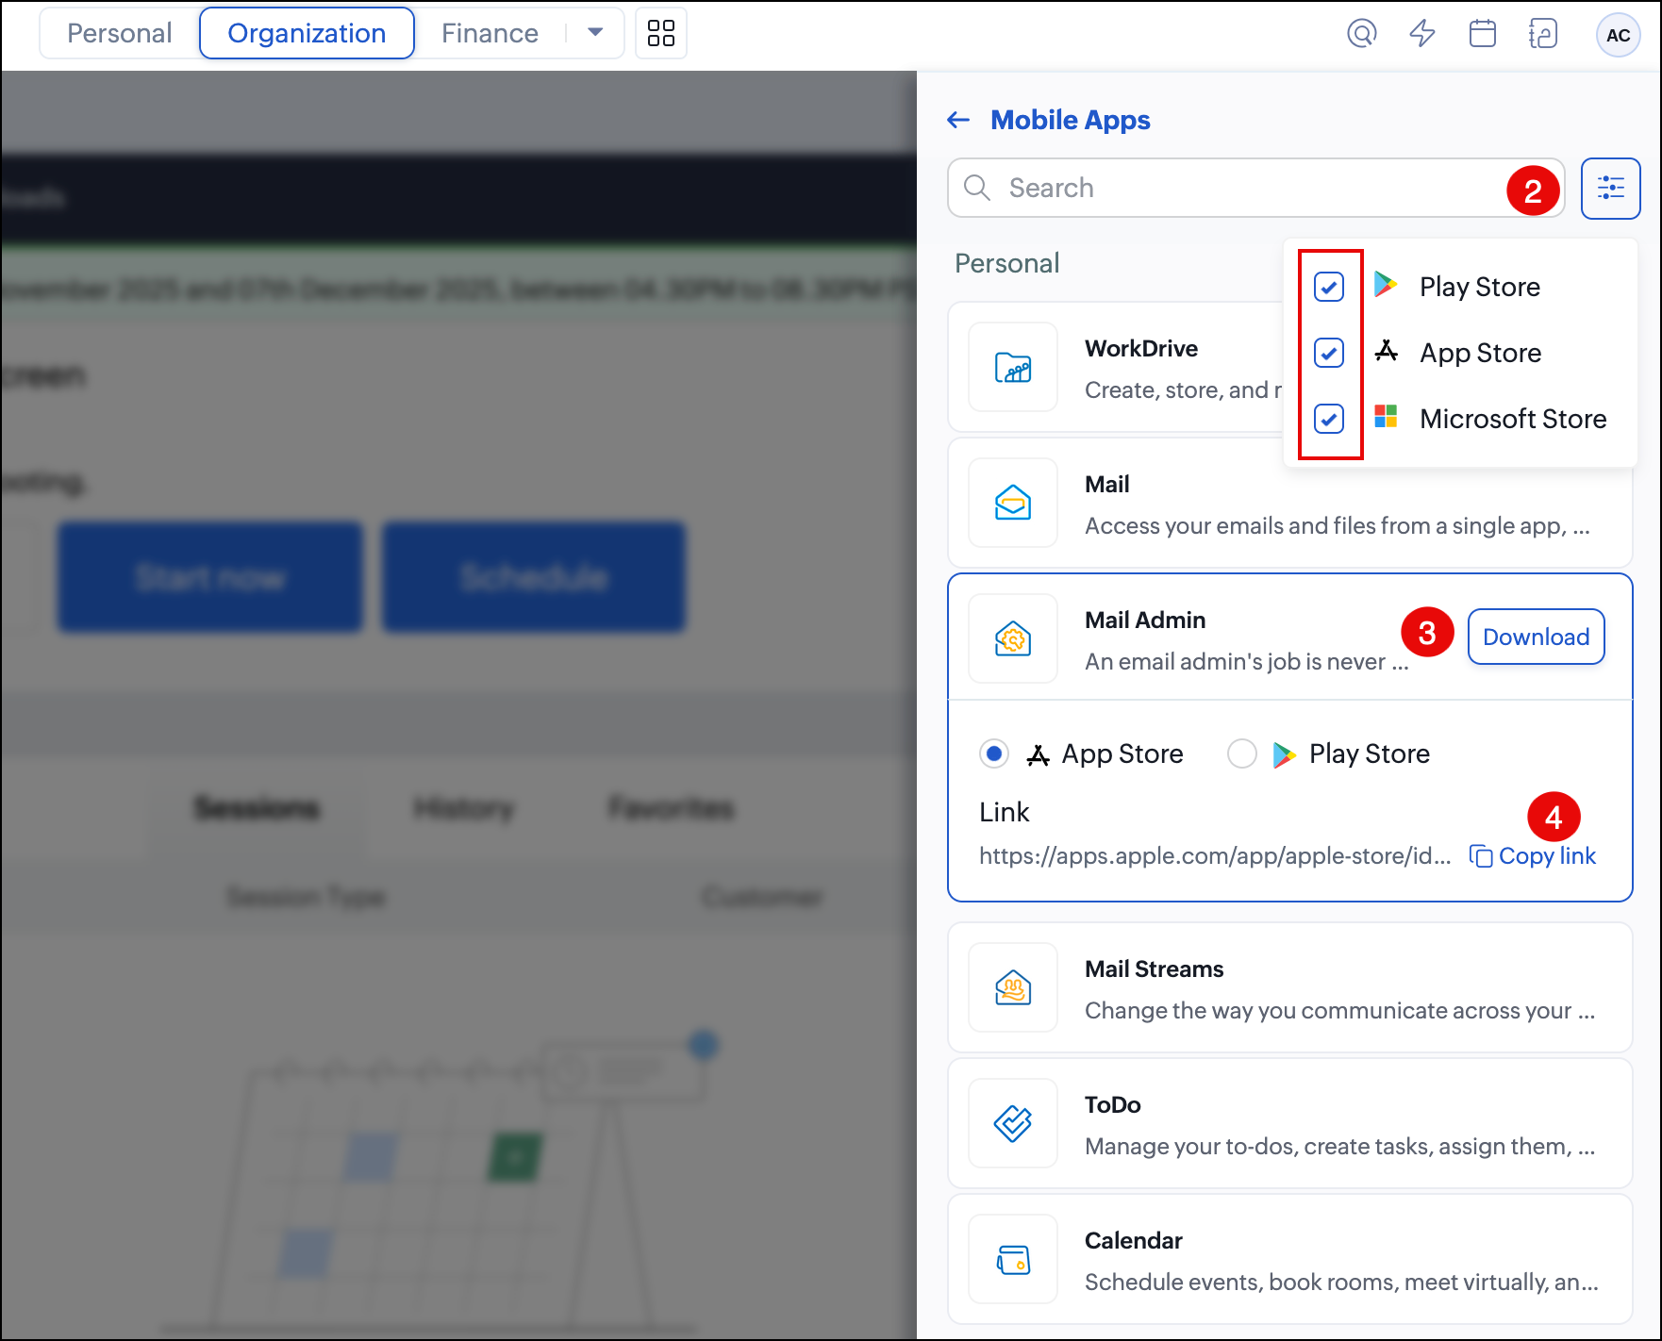Switch to the Finance tab

(x=490, y=33)
